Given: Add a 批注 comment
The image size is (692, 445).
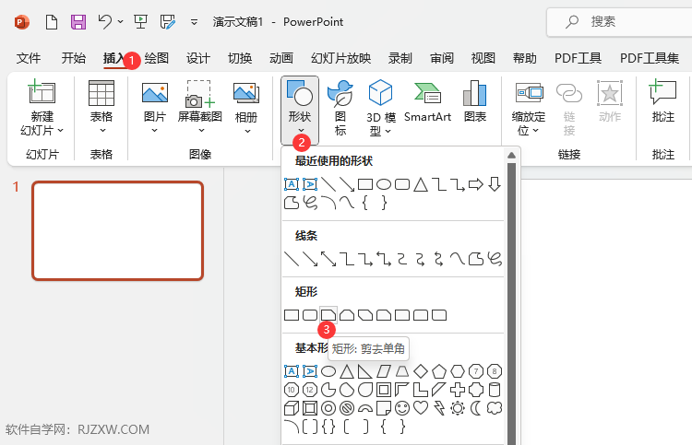Looking at the screenshot, I should (662, 101).
